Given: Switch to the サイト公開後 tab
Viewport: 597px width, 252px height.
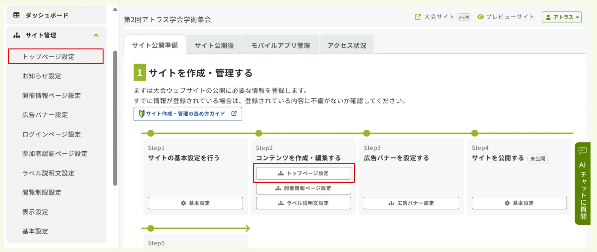Looking at the screenshot, I should pos(214,45).
